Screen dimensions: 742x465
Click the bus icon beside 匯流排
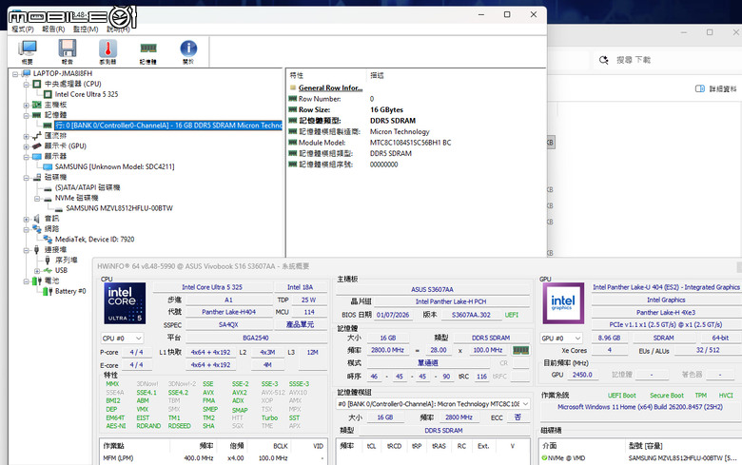coord(37,136)
